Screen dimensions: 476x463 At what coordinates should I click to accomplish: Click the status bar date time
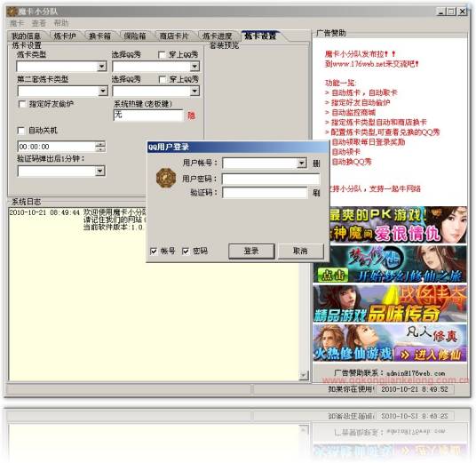(x=415, y=389)
